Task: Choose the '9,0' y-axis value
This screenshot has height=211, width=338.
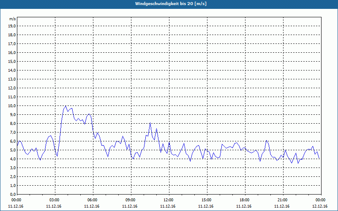Action: (x=13, y=114)
